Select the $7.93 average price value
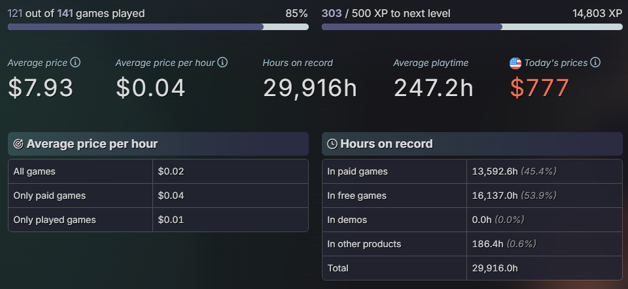 41,88
